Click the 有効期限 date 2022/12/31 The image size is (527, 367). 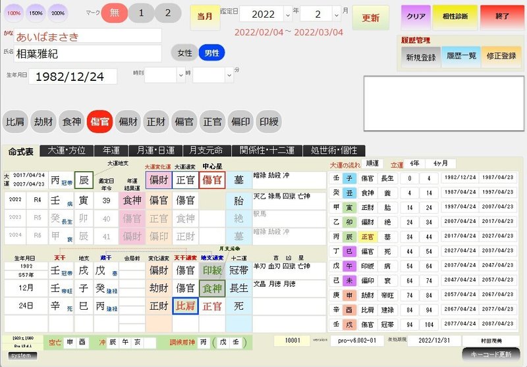pos(434,341)
